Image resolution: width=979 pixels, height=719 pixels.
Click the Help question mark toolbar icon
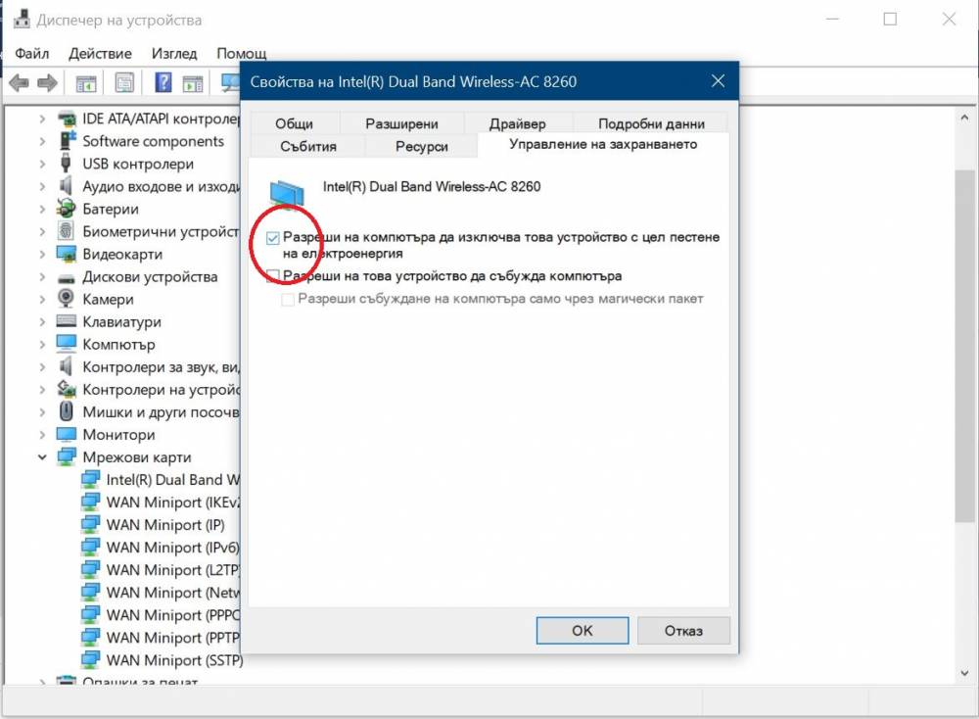163,82
